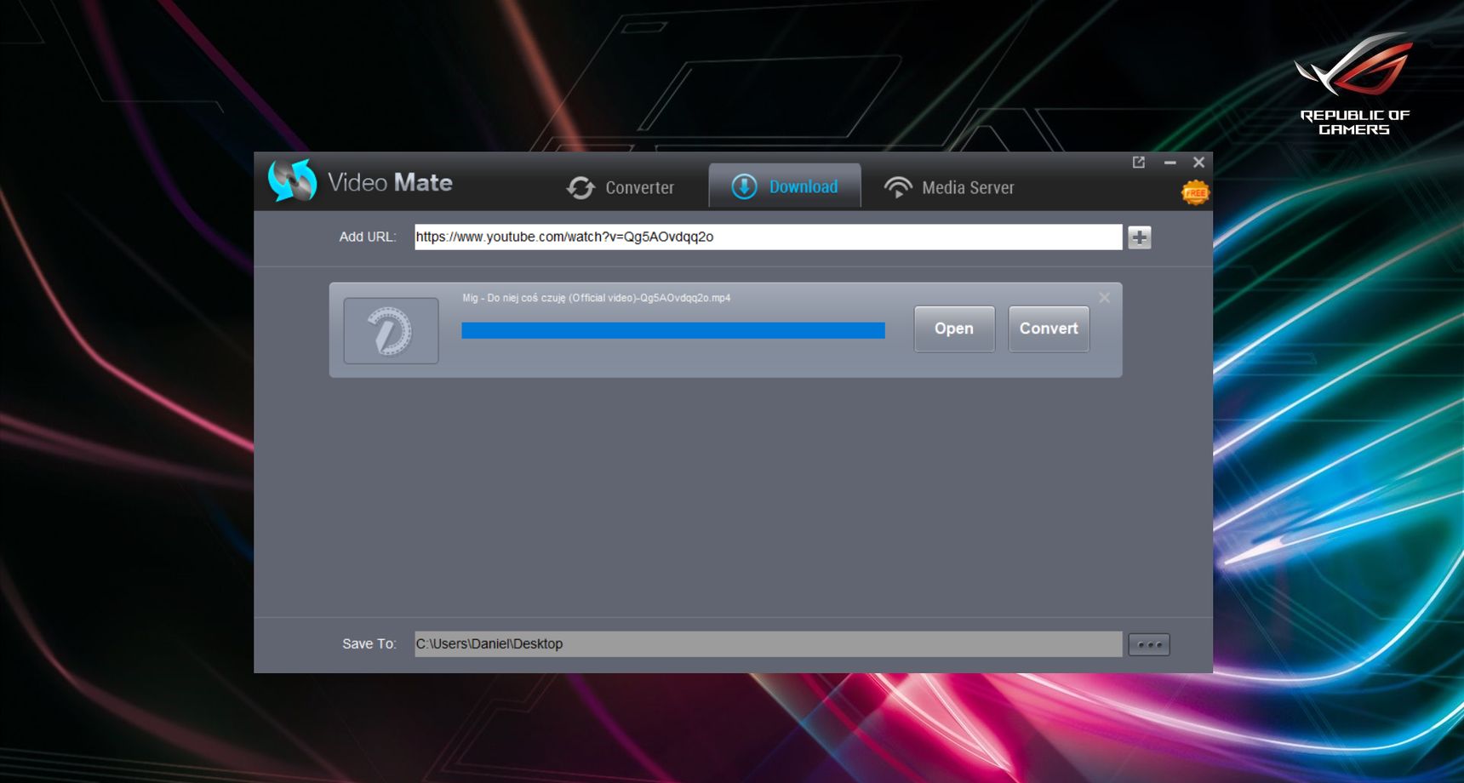This screenshot has height=783, width=1464.
Task: Click the blue download progress bar
Action: pos(673,330)
